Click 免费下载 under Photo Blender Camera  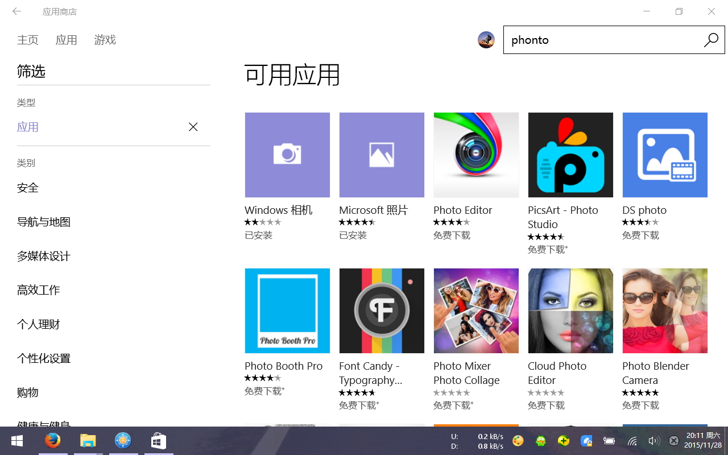(641, 406)
